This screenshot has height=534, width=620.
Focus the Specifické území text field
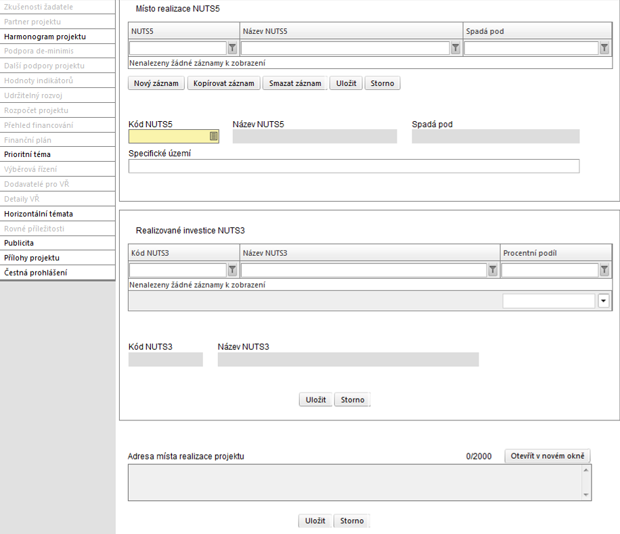[354, 166]
